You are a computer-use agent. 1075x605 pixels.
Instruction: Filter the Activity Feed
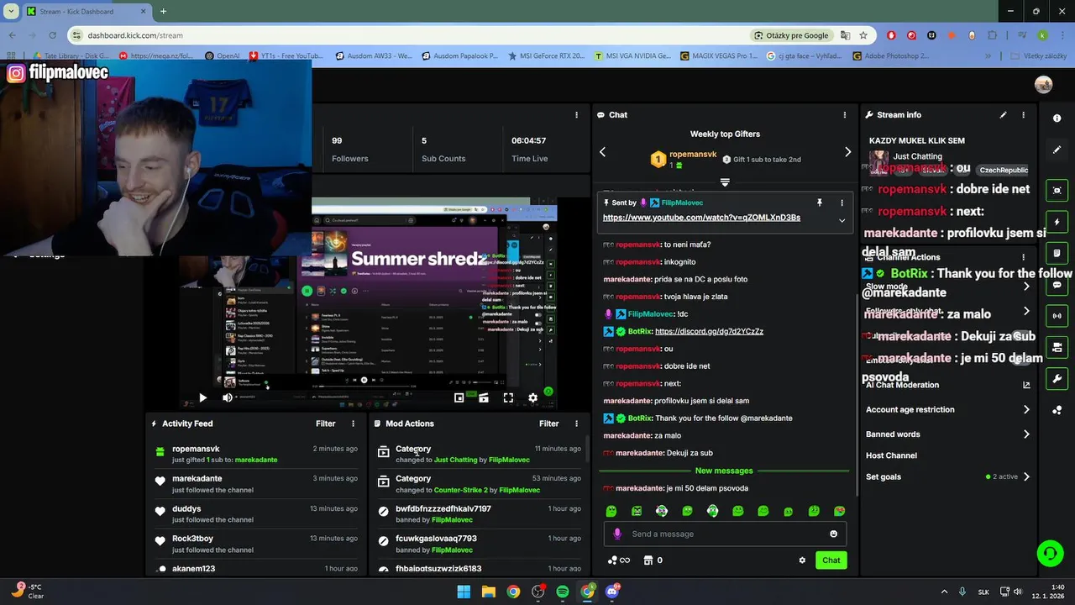coord(326,423)
